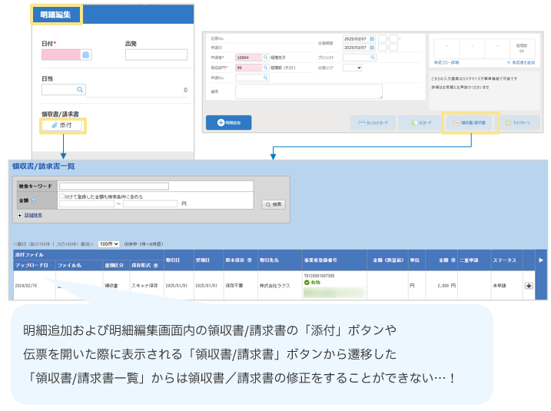551x411 pixels.
Task: Click the 明細編集 tab header
Action: [x=55, y=15]
